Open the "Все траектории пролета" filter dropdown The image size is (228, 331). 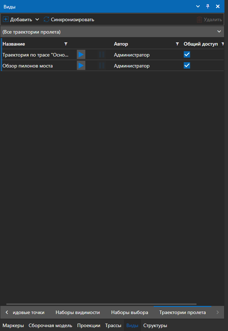(x=219, y=32)
